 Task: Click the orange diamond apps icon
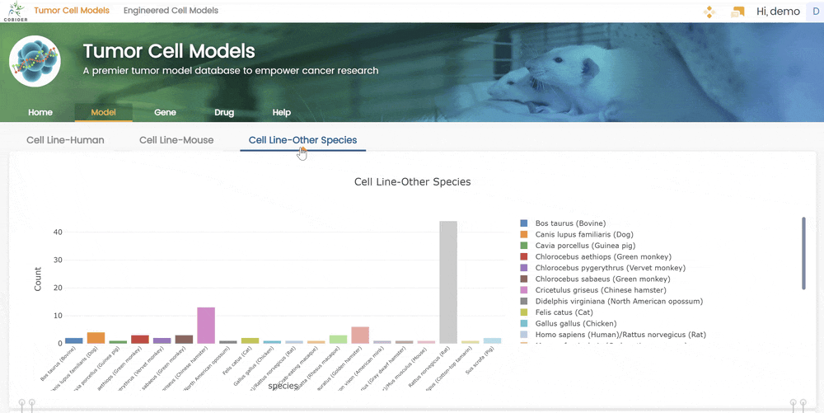click(709, 12)
